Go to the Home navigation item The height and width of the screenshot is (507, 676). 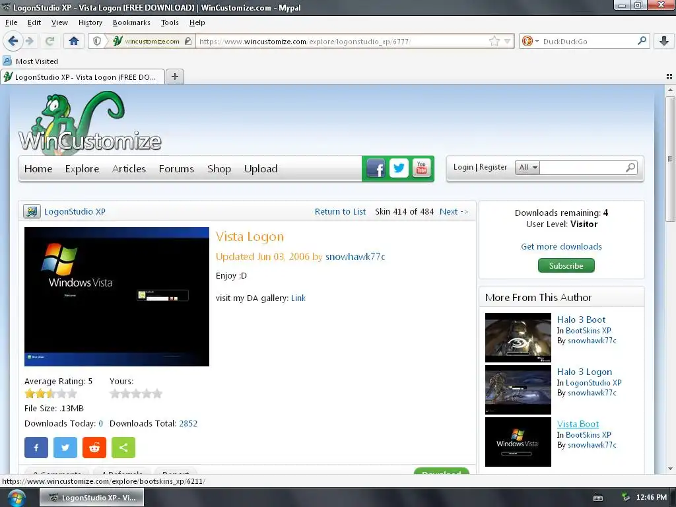click(38, 168)
